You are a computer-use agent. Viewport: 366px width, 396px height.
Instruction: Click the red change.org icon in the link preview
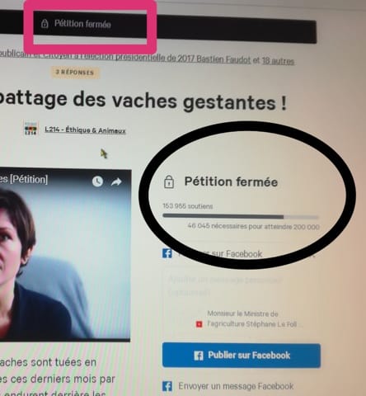(199, 324)
